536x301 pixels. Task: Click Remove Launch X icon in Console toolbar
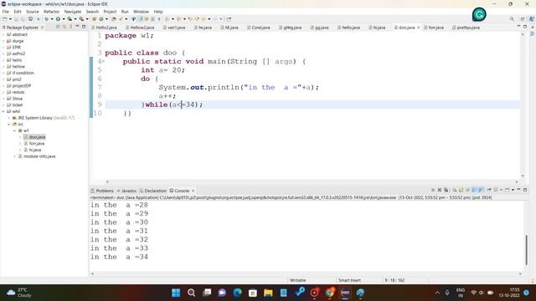click(440, 190)
